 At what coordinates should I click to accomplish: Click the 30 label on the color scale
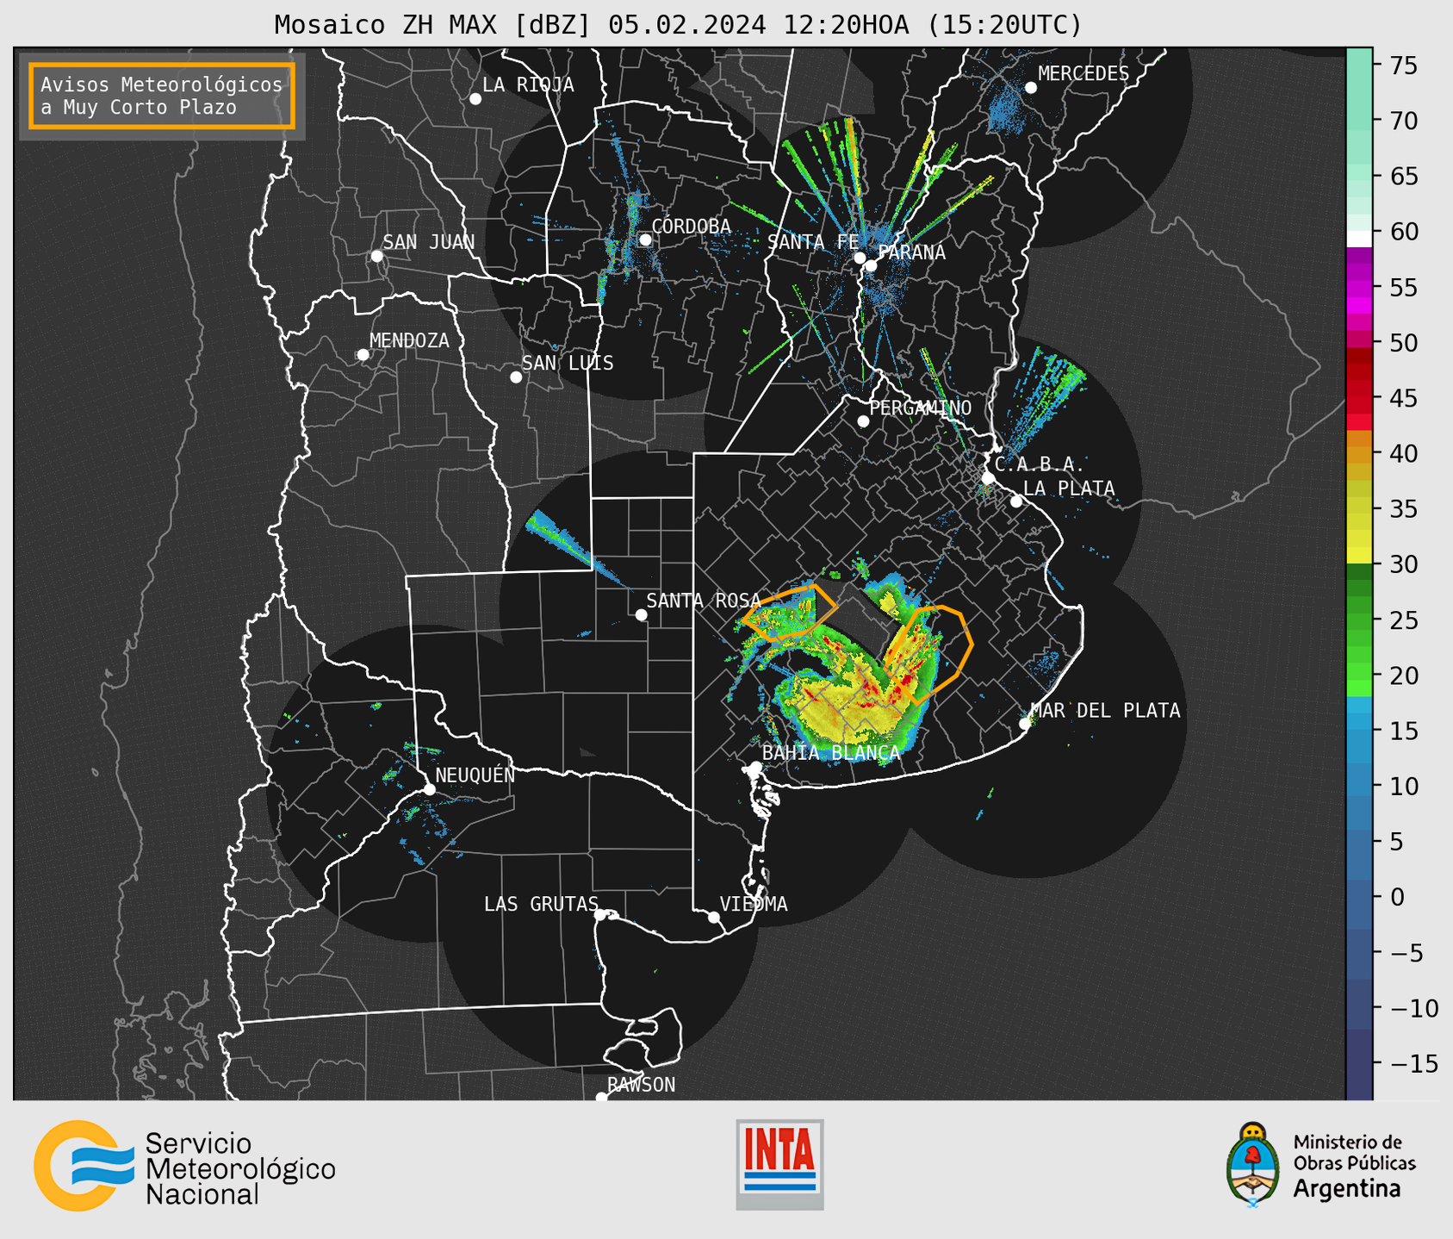(1404, 564)
